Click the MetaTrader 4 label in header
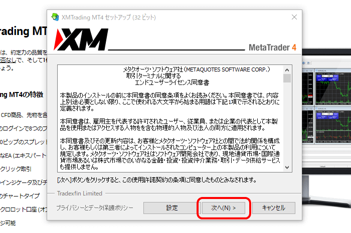The image size is (351, 233). pyautogui.click(x=272, y=47)
